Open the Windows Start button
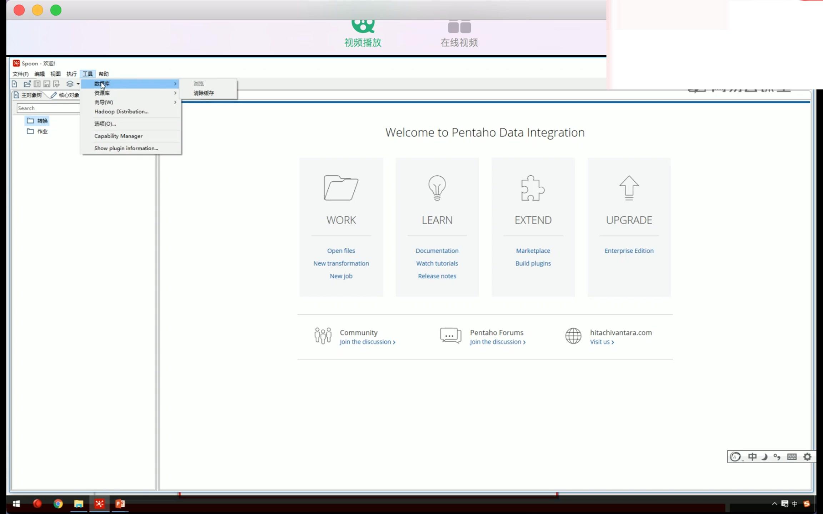The height and width of the screenshot is (514, 823). pos(16,504)
